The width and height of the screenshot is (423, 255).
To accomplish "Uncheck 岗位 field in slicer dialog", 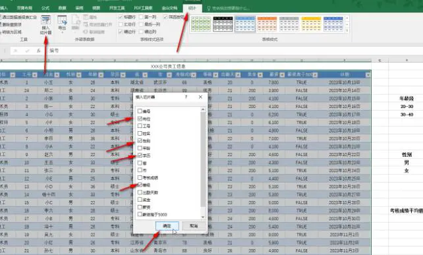I will click(x=140, y=119).
